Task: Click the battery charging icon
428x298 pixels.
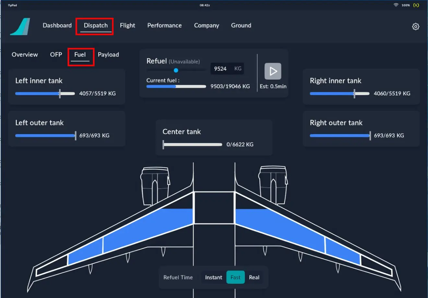Action: pyautogui.click(x=416, y=5)
